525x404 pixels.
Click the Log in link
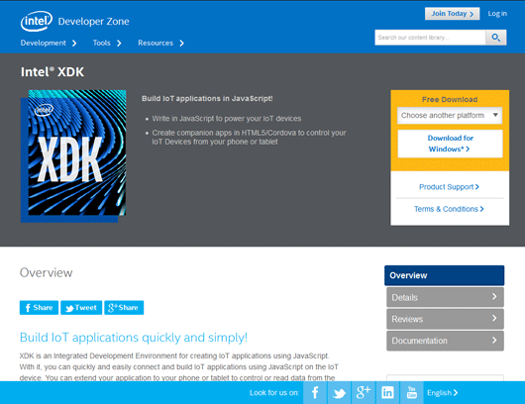point(497,14)
